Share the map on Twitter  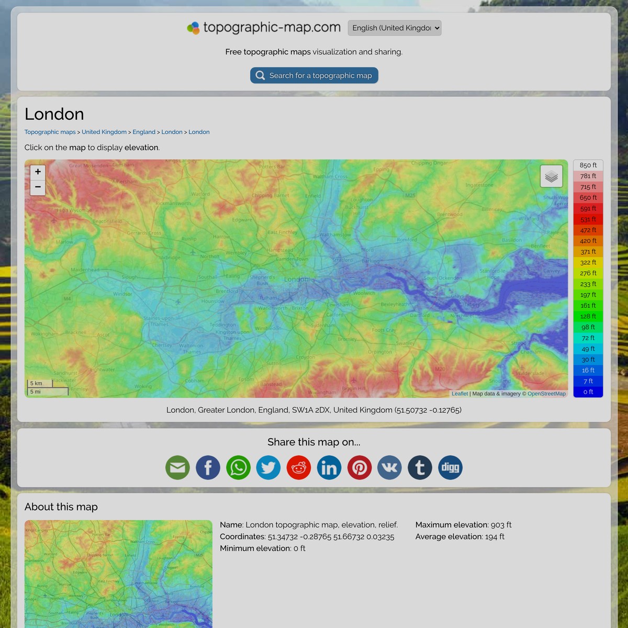point(268,467)
